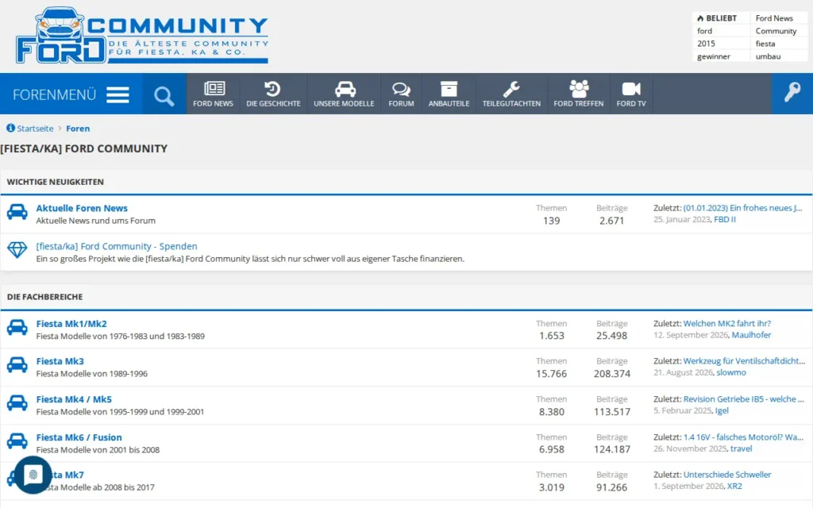
Task: Open user profile FBD II
Action: tap(725, 219)
